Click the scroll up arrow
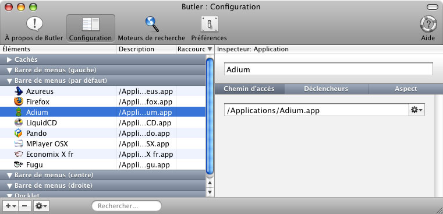 [x=210, y=183]
